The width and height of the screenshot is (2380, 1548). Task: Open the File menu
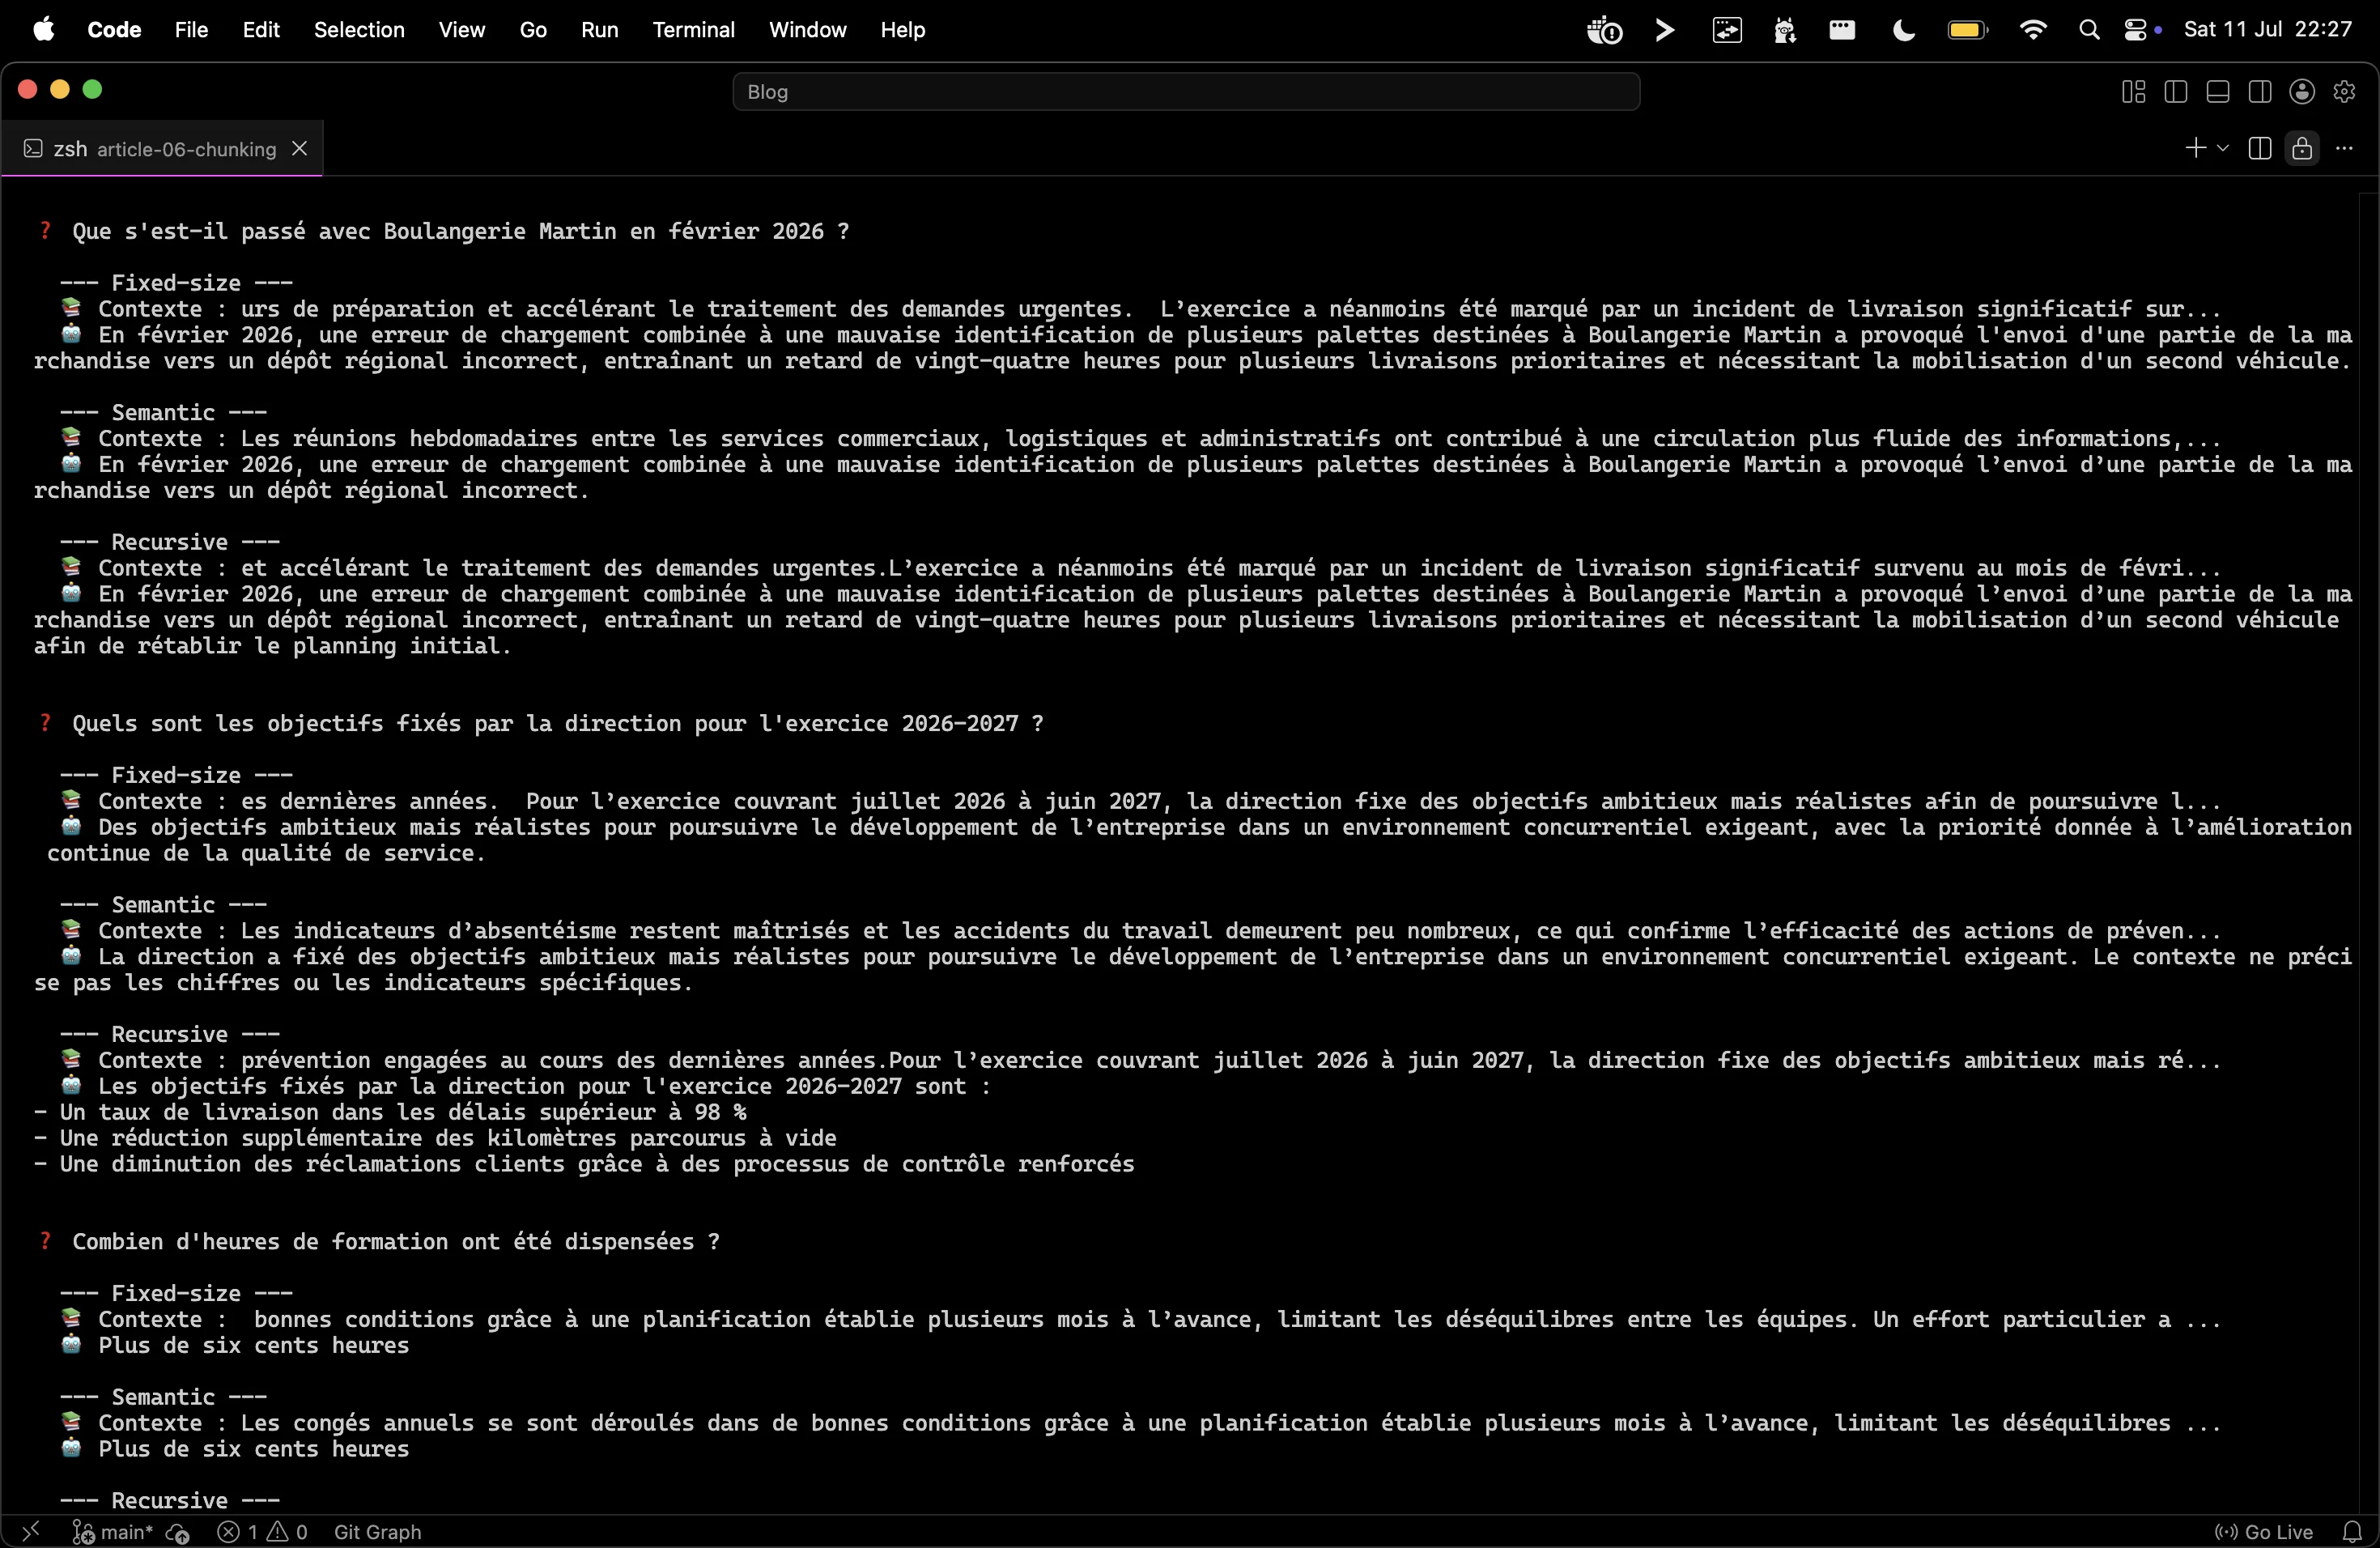pos(191,30)
